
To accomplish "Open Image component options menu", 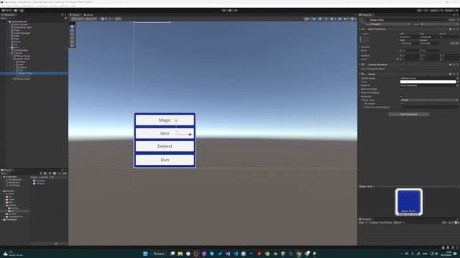I will [457, 74].
